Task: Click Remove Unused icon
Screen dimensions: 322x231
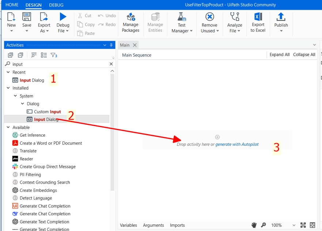Action: click(x=210, y=17)
